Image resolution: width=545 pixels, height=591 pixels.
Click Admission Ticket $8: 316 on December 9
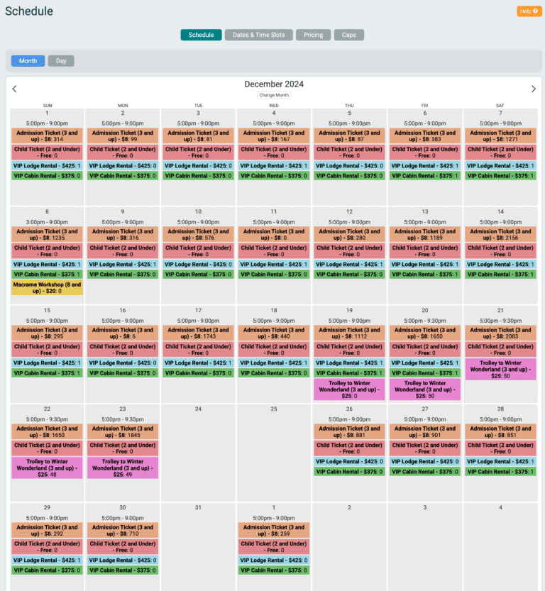(123, 234)
